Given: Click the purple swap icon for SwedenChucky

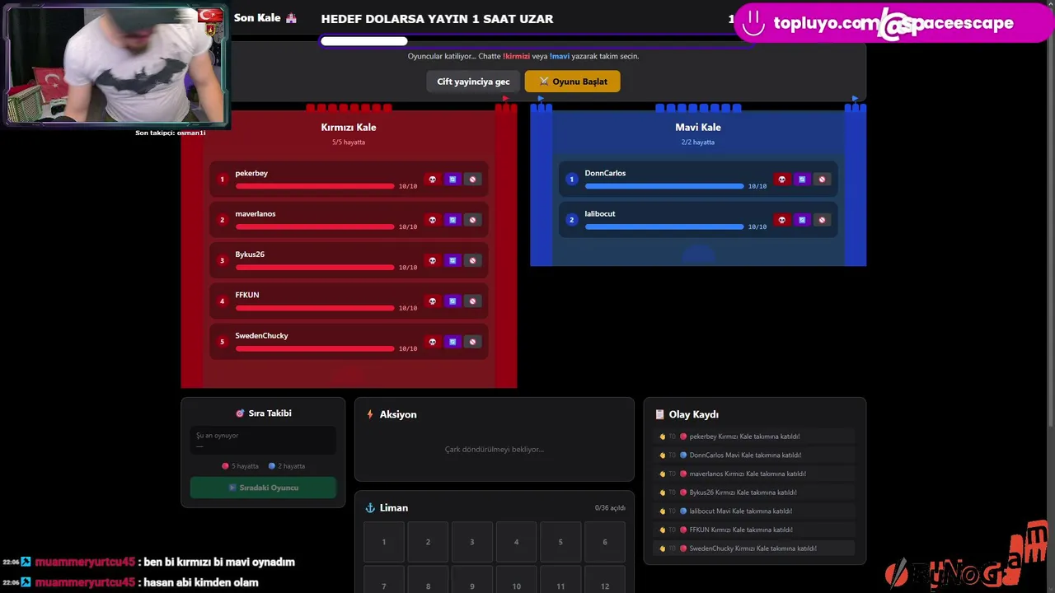Looking at the screenshot, I should (x=452, y=342).
